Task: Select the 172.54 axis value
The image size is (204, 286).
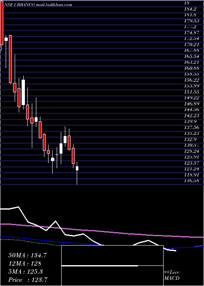Action: pyautogui.click(x=192, y=38)
